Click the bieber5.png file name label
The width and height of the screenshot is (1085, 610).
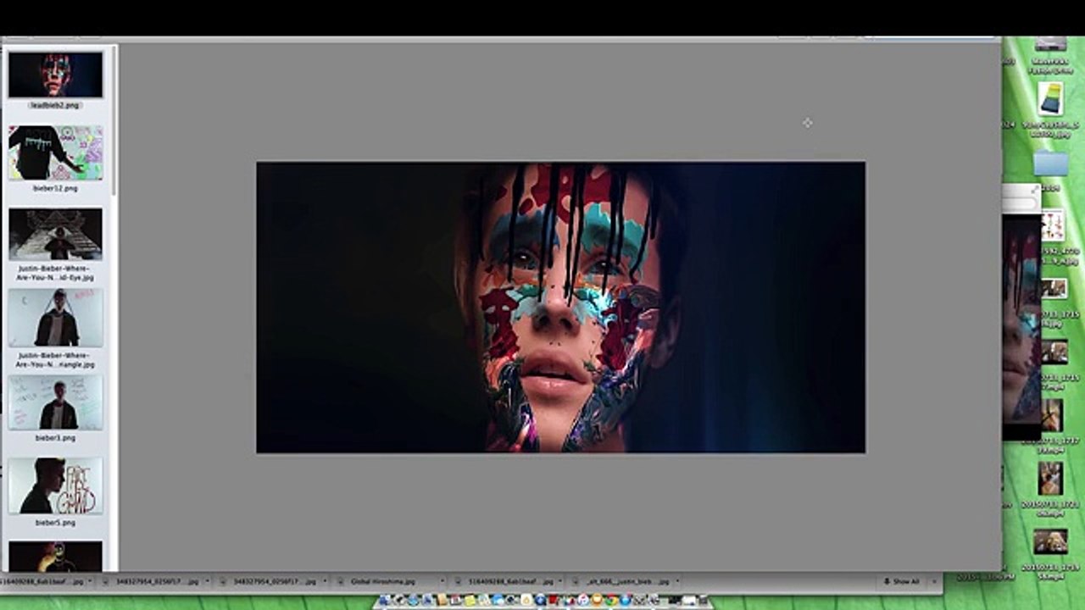point(55,523)
